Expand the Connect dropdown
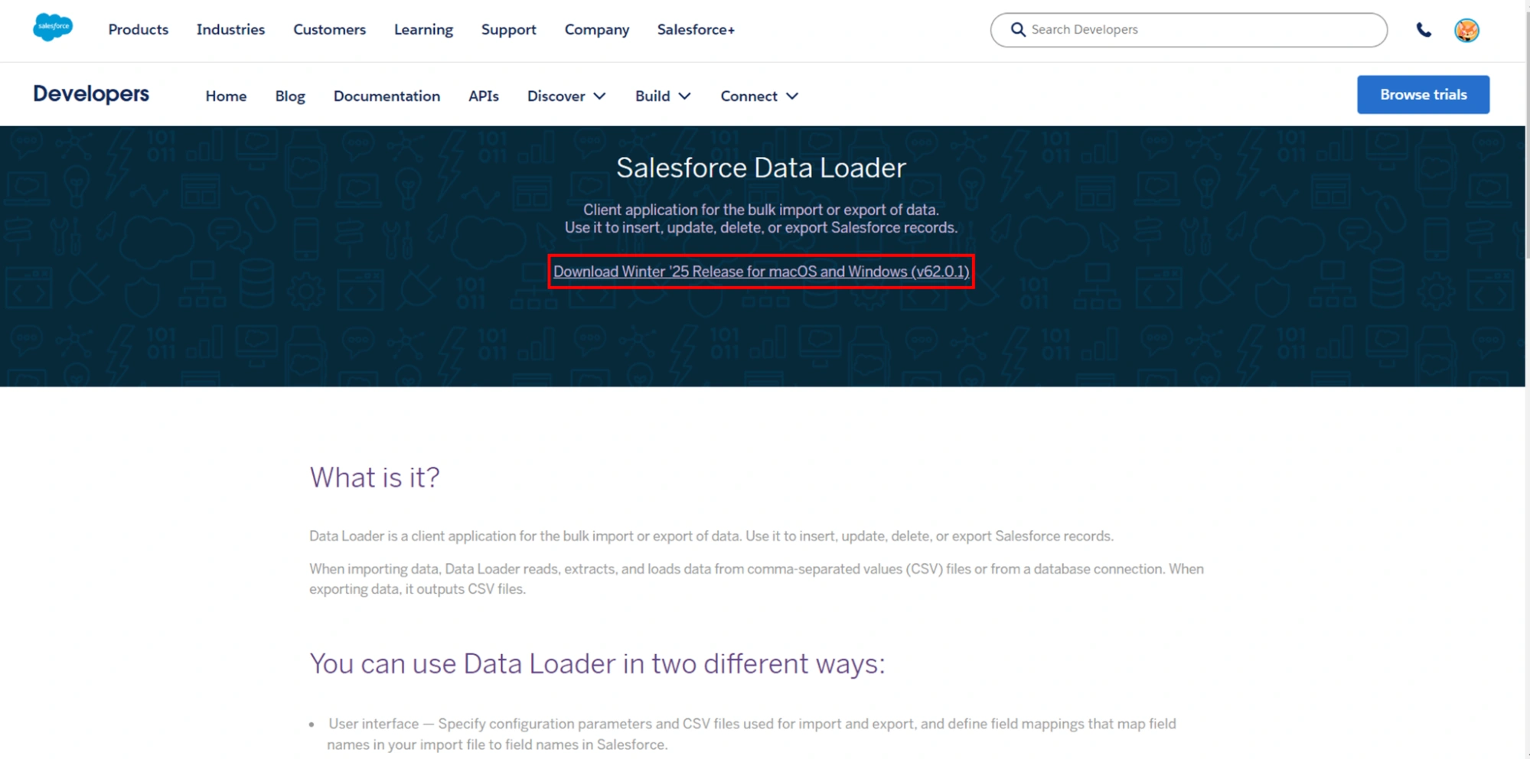This screenshot has height=759, width=1530. (x=759, y=96)
